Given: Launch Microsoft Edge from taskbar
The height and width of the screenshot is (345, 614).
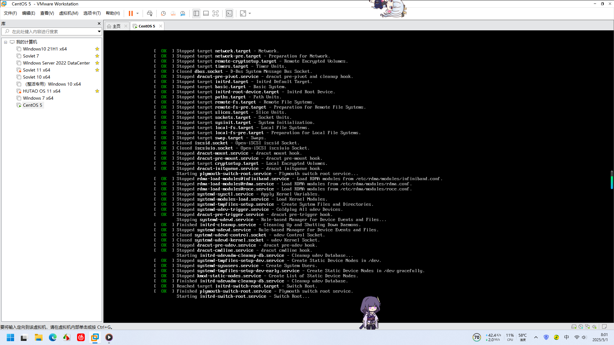Looking at the screenshot, I should click(53, 337).
